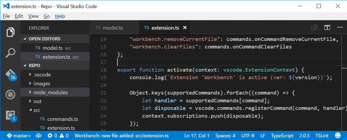Split the editor with the split icon
This screenshot has width=347, height=140.
(x=327, y=28)
